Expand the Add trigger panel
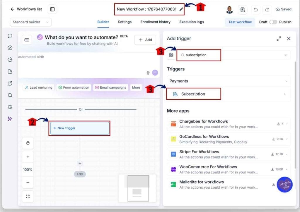This screenshot has width=300, height=212. [279, 39]
